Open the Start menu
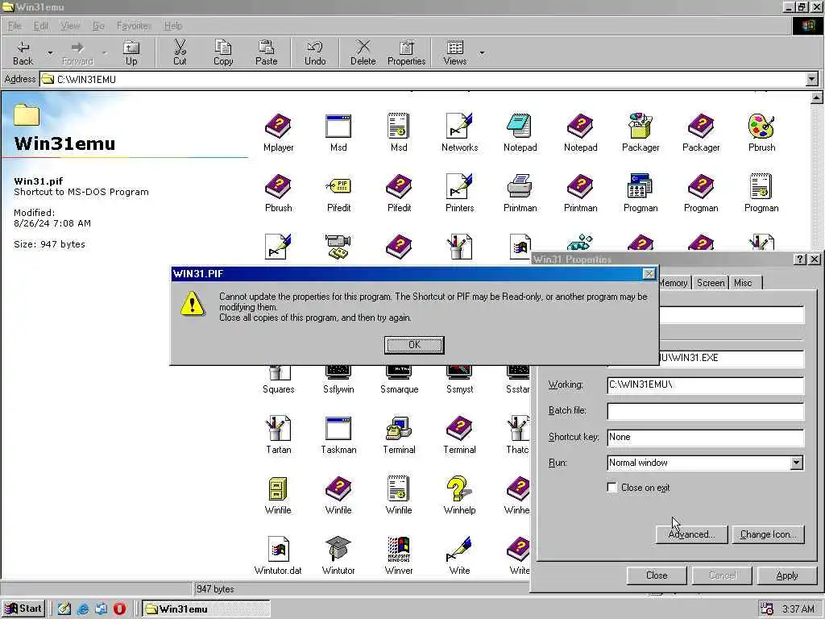825x619 pixels. pos(23,609)
